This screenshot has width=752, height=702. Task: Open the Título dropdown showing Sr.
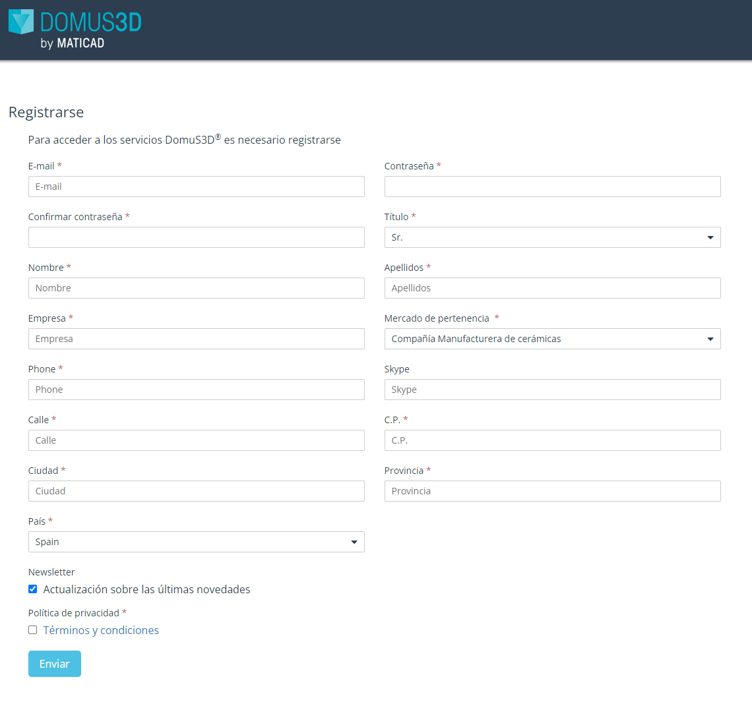553,237
